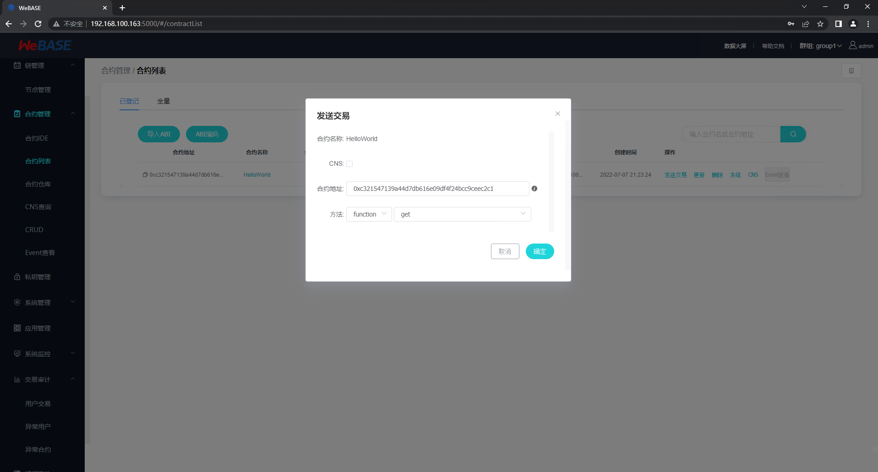Viewport: 878px width, 472px height.
Task: Tick the CNS checkbox
Action: click(x=349, y=164)
